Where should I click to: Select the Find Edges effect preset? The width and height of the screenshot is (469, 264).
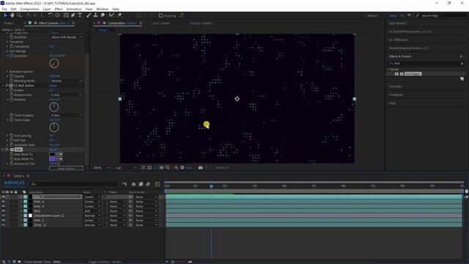tap(413, 73)
